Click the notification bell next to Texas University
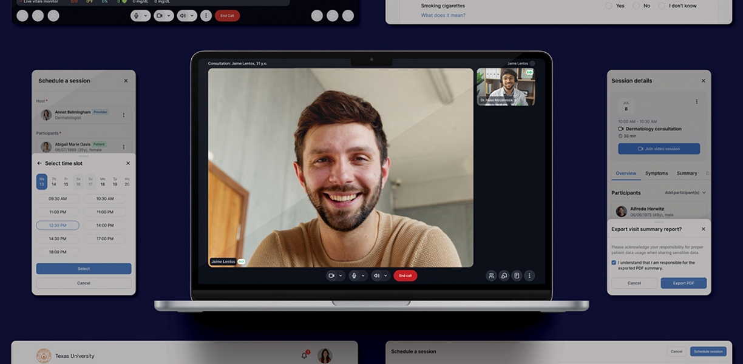Image resolution: width=743 pixels, height=364 pixels. point(305,356)
